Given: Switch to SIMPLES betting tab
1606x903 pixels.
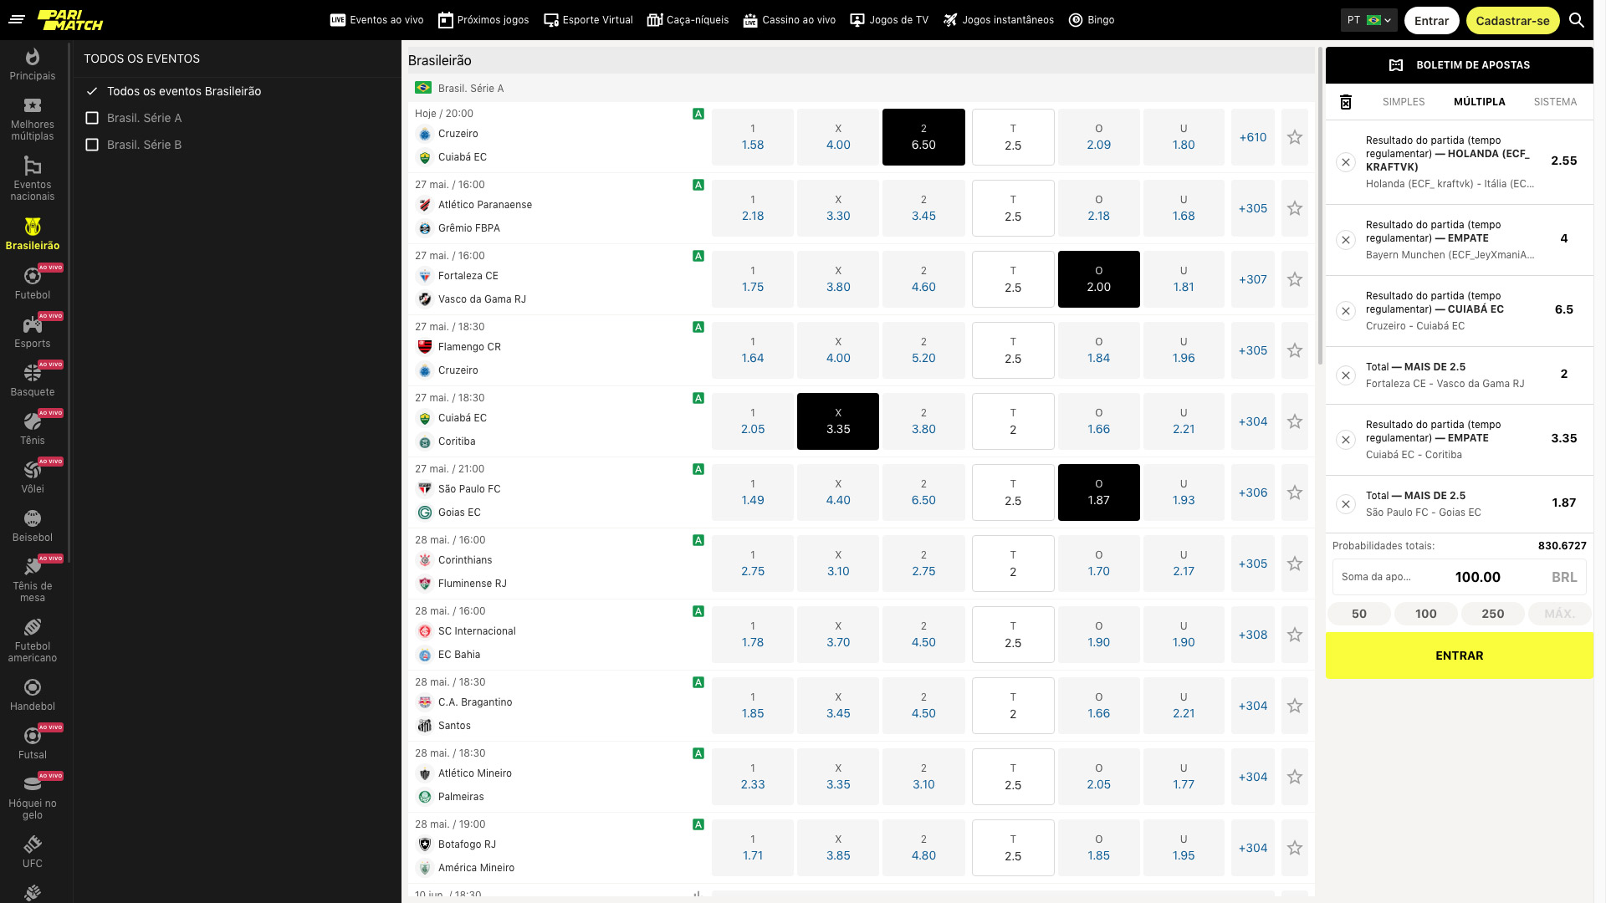Looking at the screenshot, I should [x=1403, y=101].
